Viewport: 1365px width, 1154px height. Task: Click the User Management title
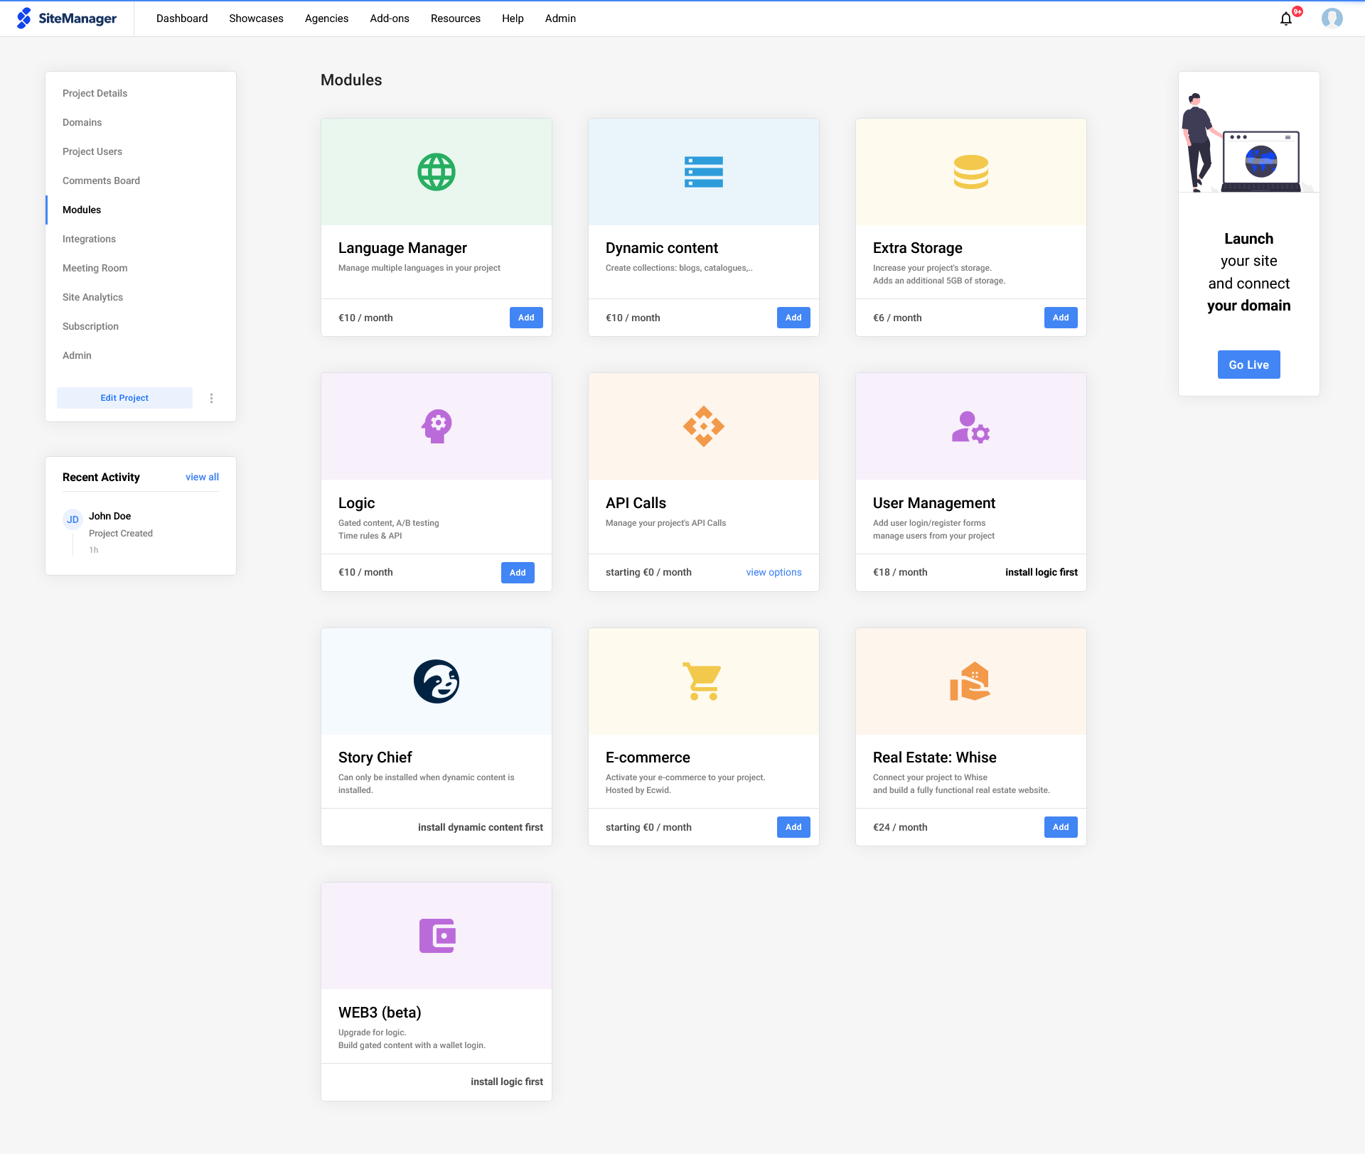pos(934,503)
